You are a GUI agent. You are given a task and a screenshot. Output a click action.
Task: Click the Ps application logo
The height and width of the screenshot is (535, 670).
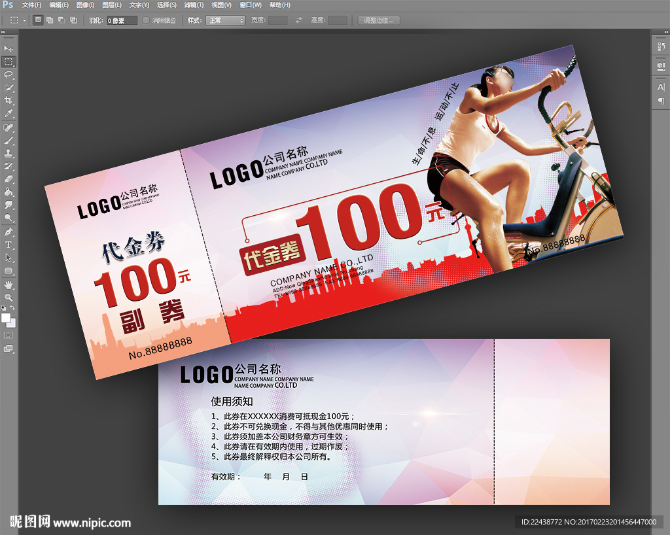point(7,5)
